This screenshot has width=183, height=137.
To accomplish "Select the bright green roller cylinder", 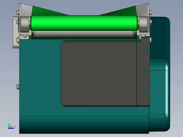I will tap(84, 23).
